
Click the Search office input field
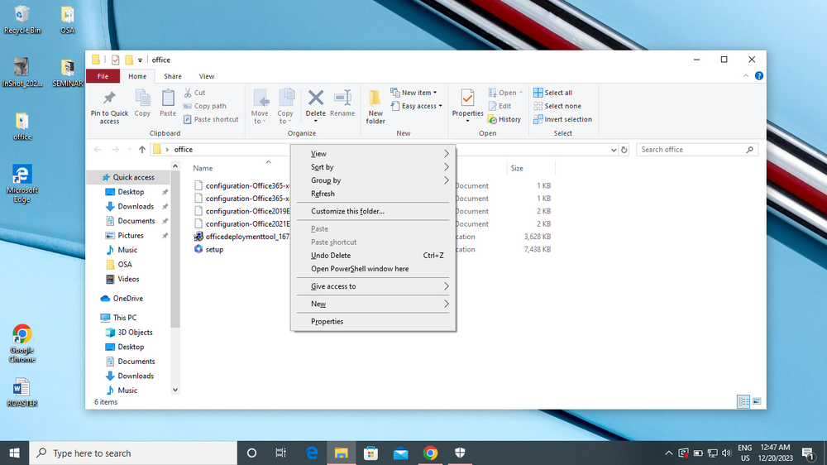(691, 150)
